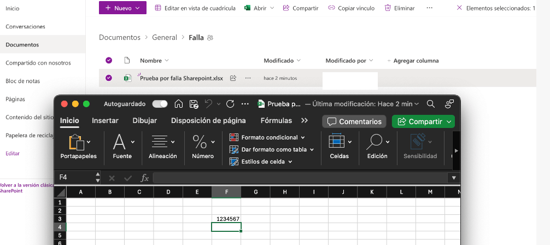The image size is (550, 245).
Task: Expand the Nuevo button dropdown
Action: pos(138,8)
